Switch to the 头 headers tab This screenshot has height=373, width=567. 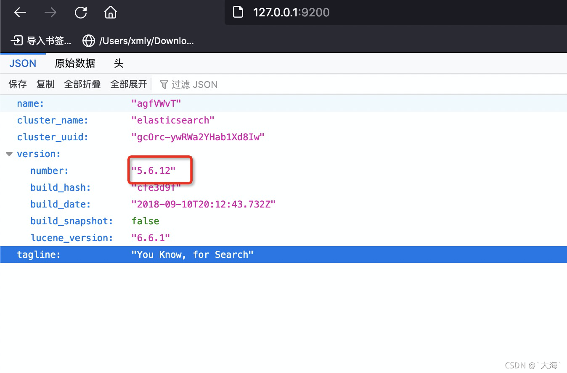click(119, 63)
